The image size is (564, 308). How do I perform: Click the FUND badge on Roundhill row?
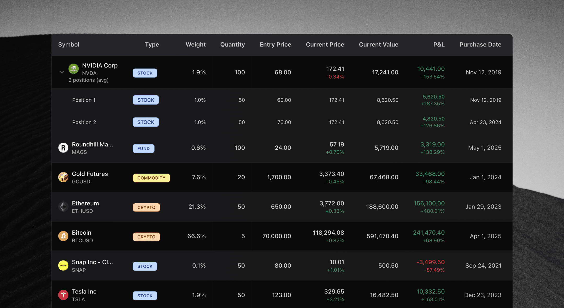click(x=143, y=149)
